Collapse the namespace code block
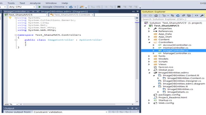 [x=16, y=35]
